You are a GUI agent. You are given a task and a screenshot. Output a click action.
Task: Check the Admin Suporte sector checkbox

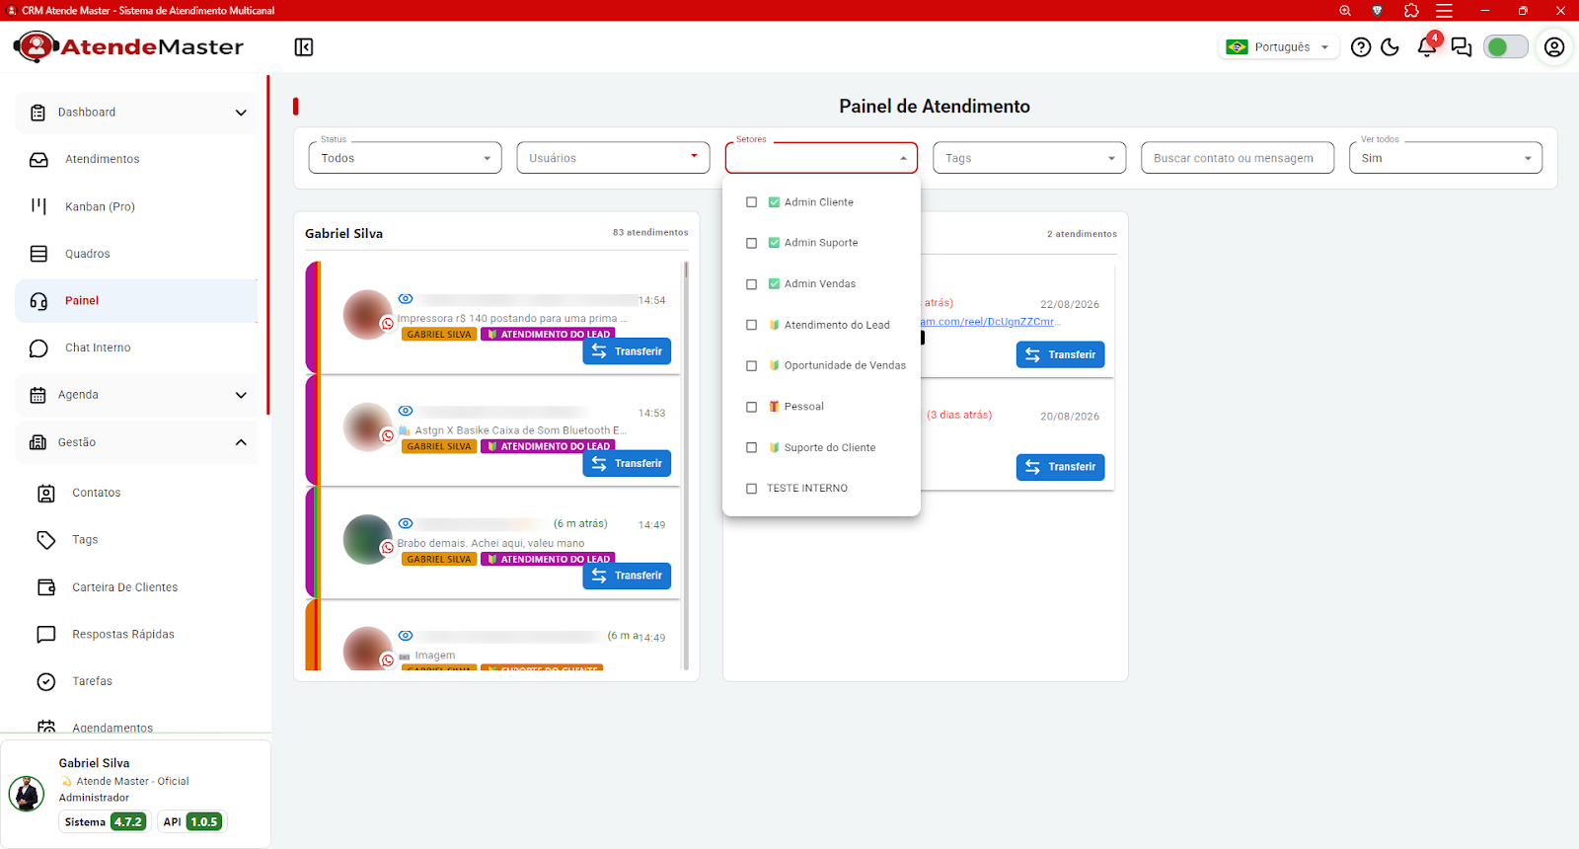click(751, 243)
